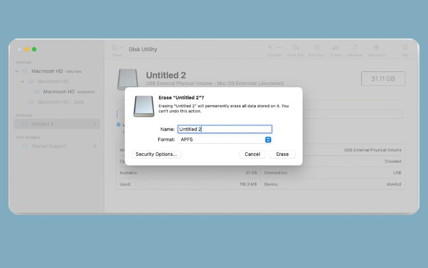
Task: Collapse the Macintosh HD volumes tree
Action: click(x=18, y=71)
